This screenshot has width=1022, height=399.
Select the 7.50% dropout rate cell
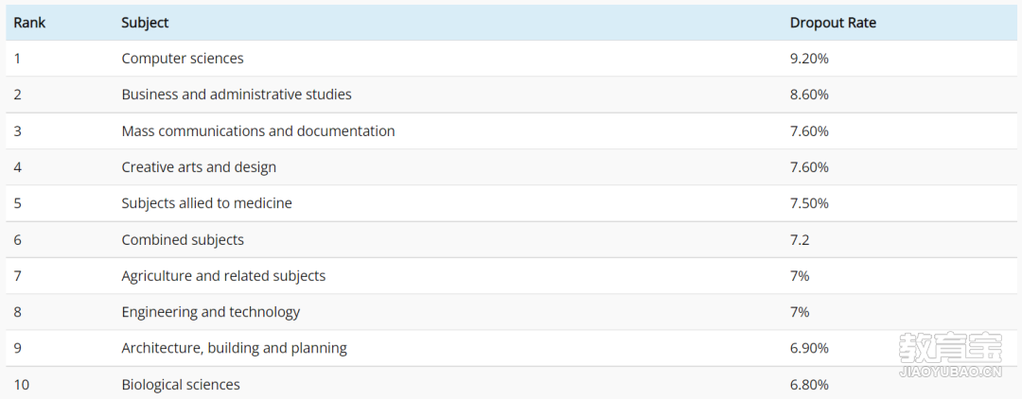pos(809,203)
